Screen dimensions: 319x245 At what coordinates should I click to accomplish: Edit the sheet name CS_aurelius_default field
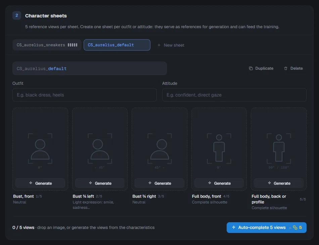(90, 68)
